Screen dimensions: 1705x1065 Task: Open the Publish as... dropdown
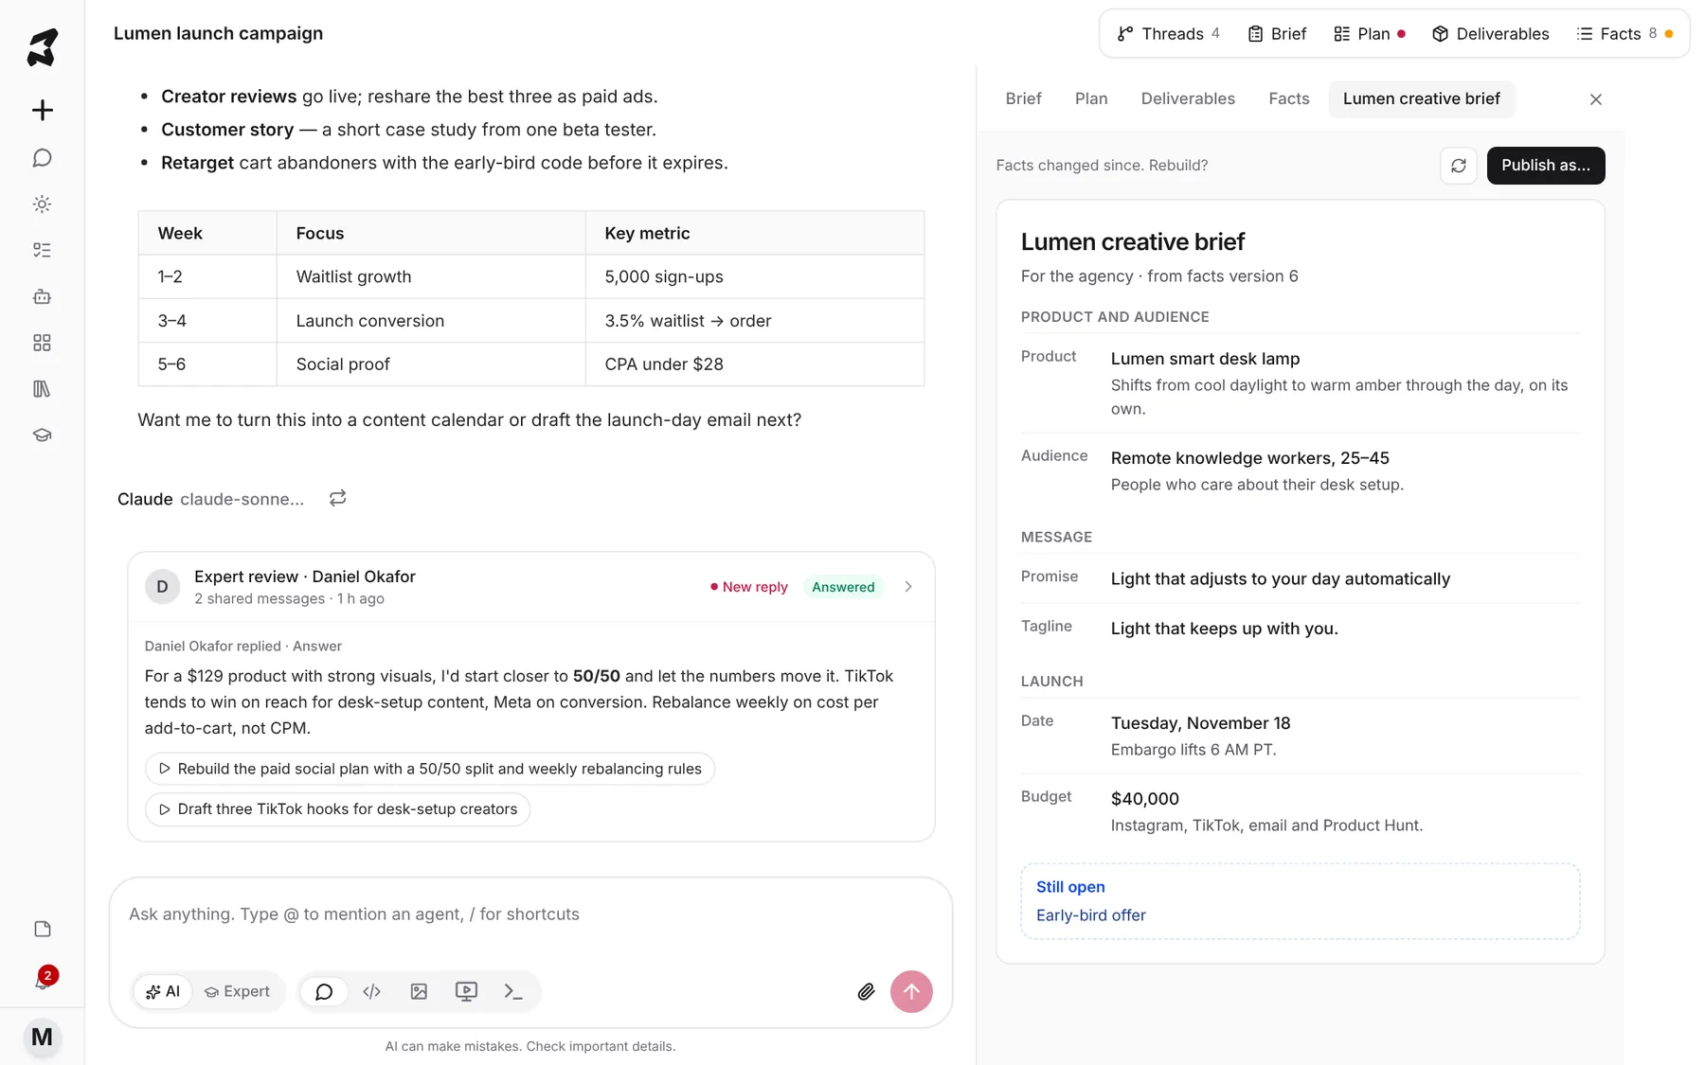tap(1545, 166)
